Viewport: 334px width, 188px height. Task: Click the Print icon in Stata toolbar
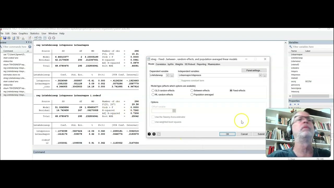(9, 38)
